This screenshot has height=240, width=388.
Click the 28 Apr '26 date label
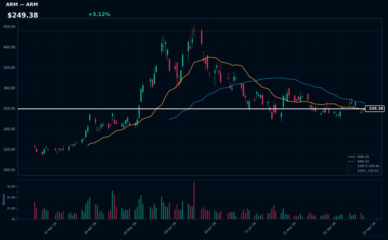(91, 228)
